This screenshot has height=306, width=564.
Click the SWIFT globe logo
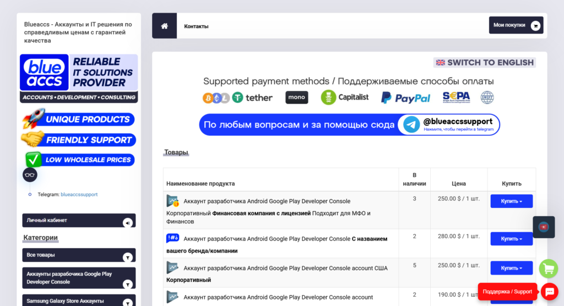[x=487, y=97]
